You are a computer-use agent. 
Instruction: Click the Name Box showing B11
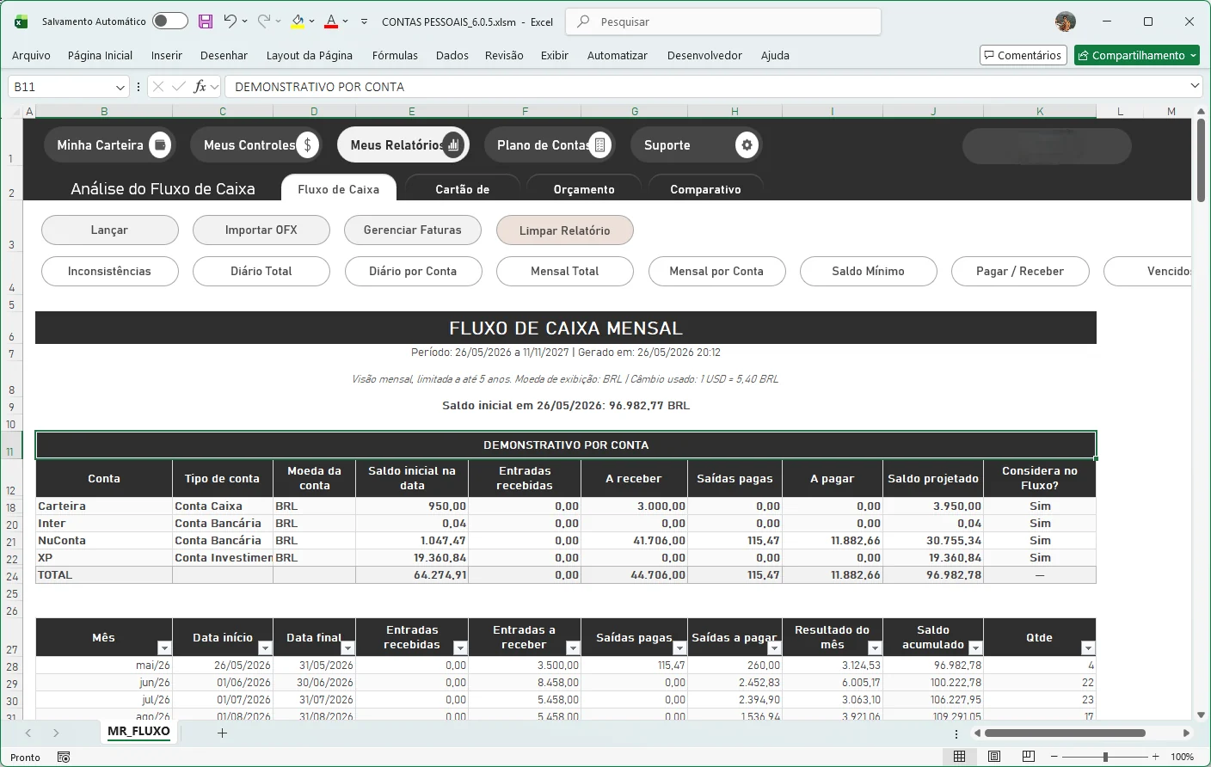[x=60, y=87]
